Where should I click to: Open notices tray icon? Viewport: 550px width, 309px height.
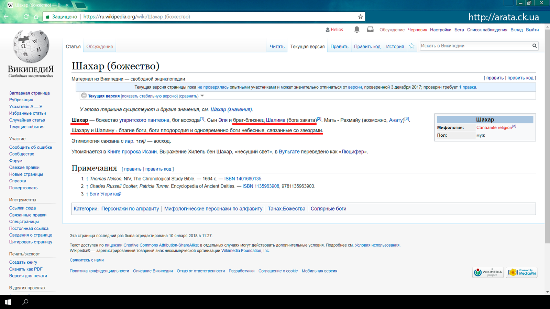[x=370, y=30]
